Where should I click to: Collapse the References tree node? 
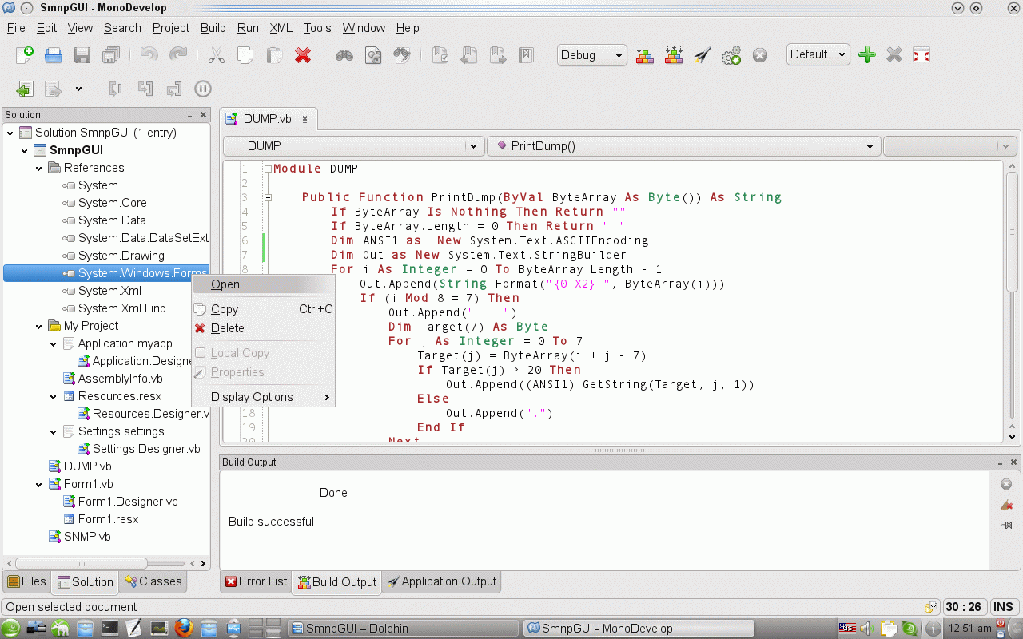[x=39, y=168]
